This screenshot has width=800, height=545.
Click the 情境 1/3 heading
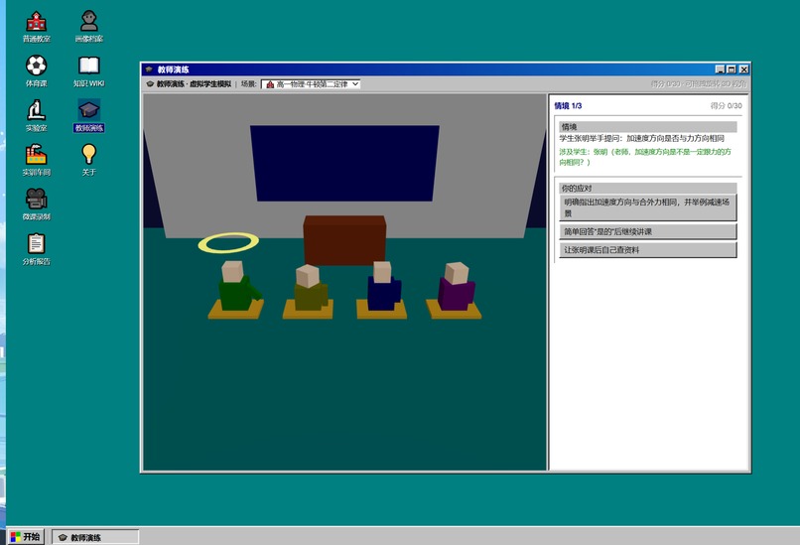(568, 105)
